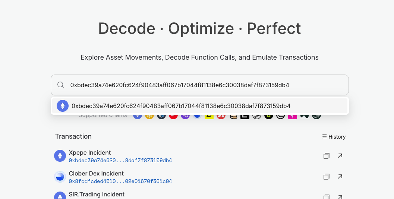Copy the Clober Dex Incident hash

pos(326,177)
